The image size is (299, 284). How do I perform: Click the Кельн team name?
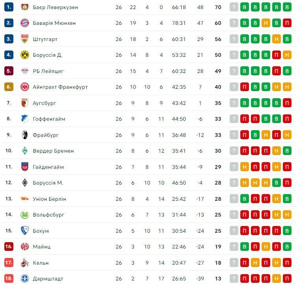(x=41, y=263)
